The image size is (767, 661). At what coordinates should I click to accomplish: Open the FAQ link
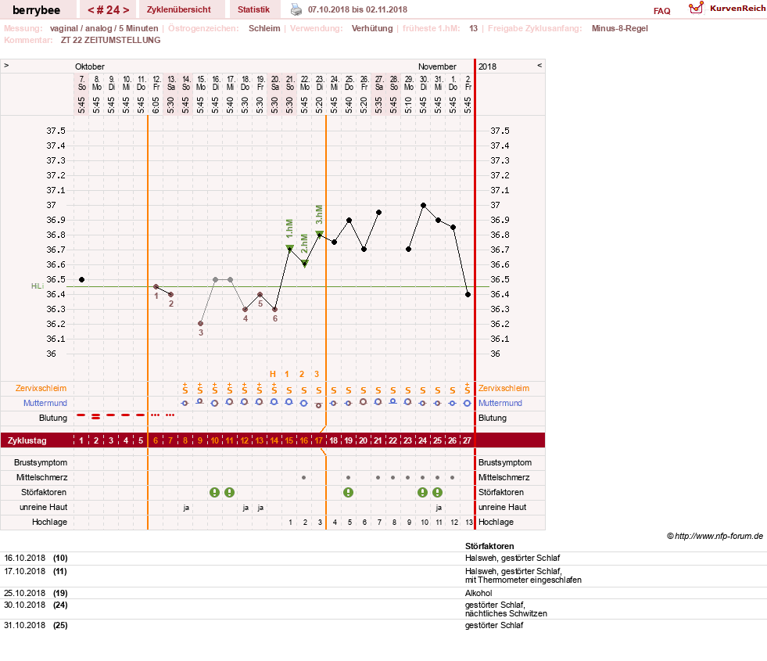pos(661,11)
